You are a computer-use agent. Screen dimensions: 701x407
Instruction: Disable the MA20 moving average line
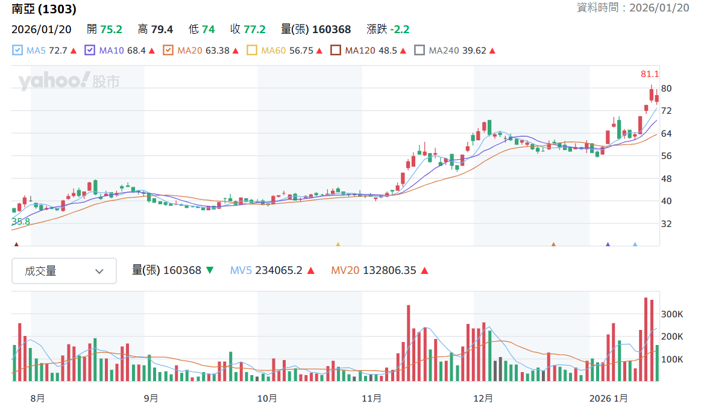[168, 51]
